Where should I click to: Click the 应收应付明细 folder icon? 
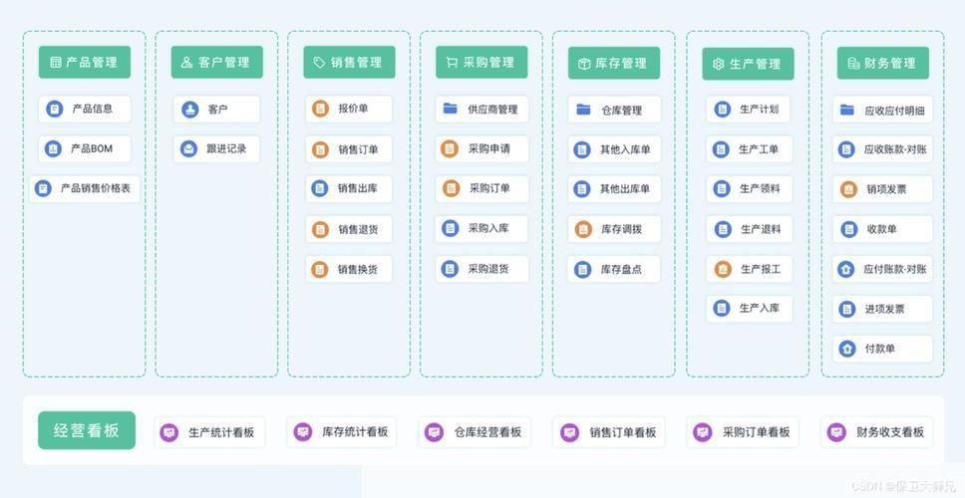coord(847,111)
